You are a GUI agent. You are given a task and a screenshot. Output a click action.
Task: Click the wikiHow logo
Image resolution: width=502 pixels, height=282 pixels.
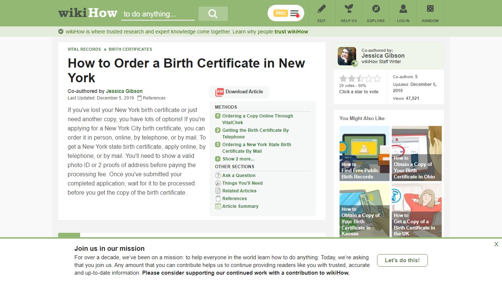[87, 13]
